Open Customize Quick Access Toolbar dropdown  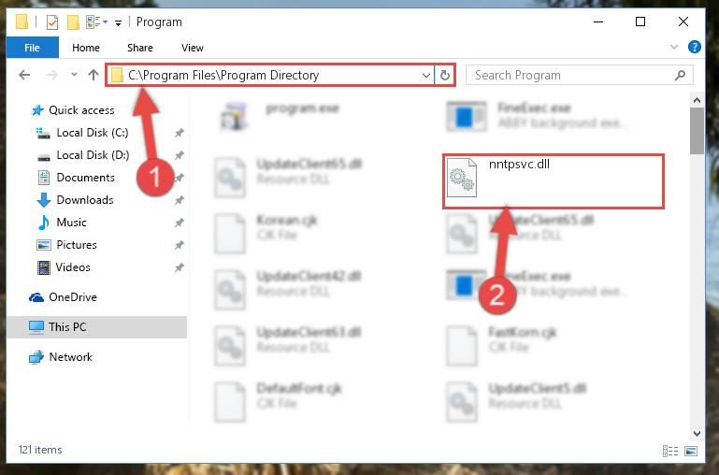(x=118, y=23)
